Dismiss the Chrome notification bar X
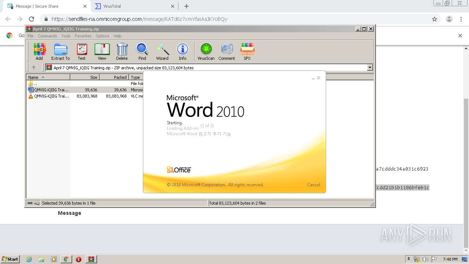The height and width of the screenshot is (264, 469). 460,36
